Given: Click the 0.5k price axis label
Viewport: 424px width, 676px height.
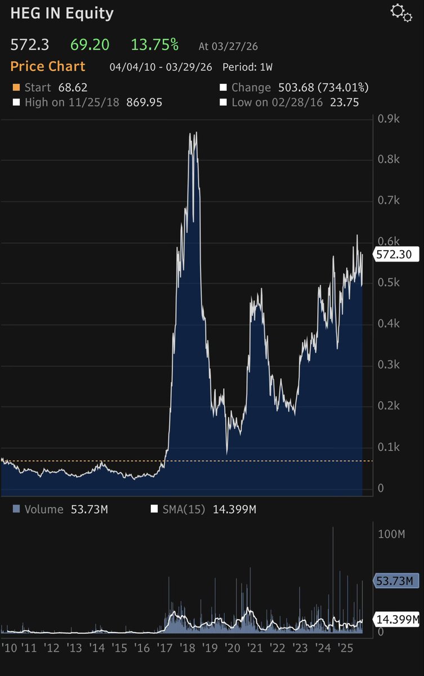Looking at the screenshot, I should [388, 282].
